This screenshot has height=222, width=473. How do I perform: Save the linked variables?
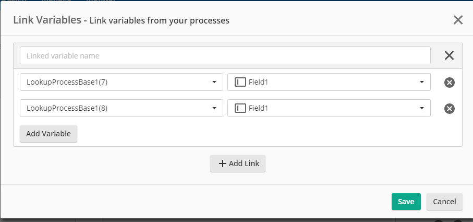(x=406, y=202)
